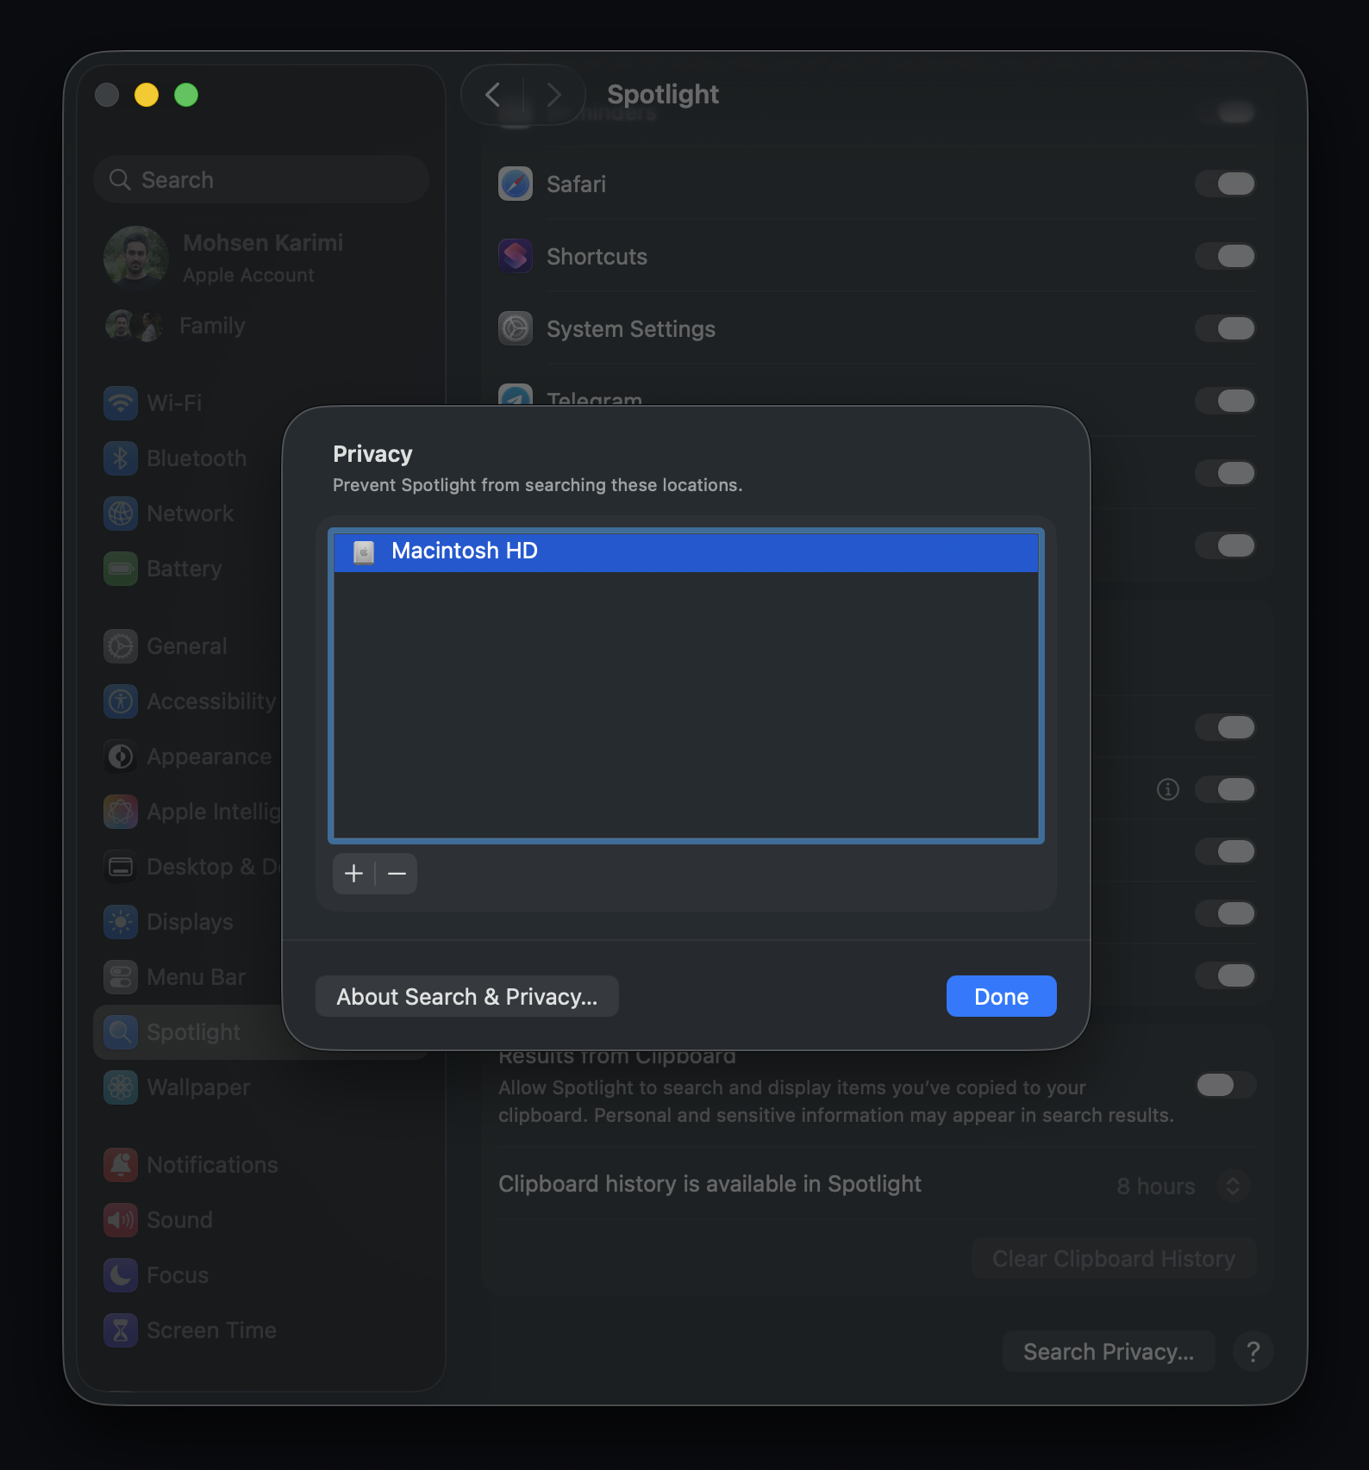Click the Apple Intelligence icon
This screenshot has height=1470, width=1369.
[121, 812]
